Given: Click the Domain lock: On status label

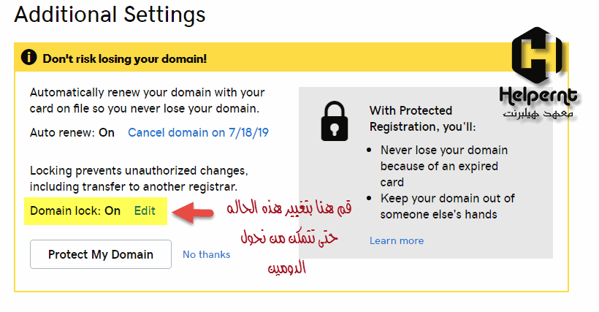Looking at the screenshot, I should pos(75,210).
